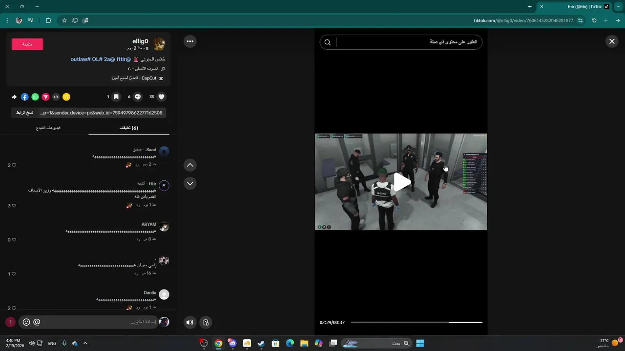Open ellig0 profile avatar

pyautogui.click(x=160, y=44)
